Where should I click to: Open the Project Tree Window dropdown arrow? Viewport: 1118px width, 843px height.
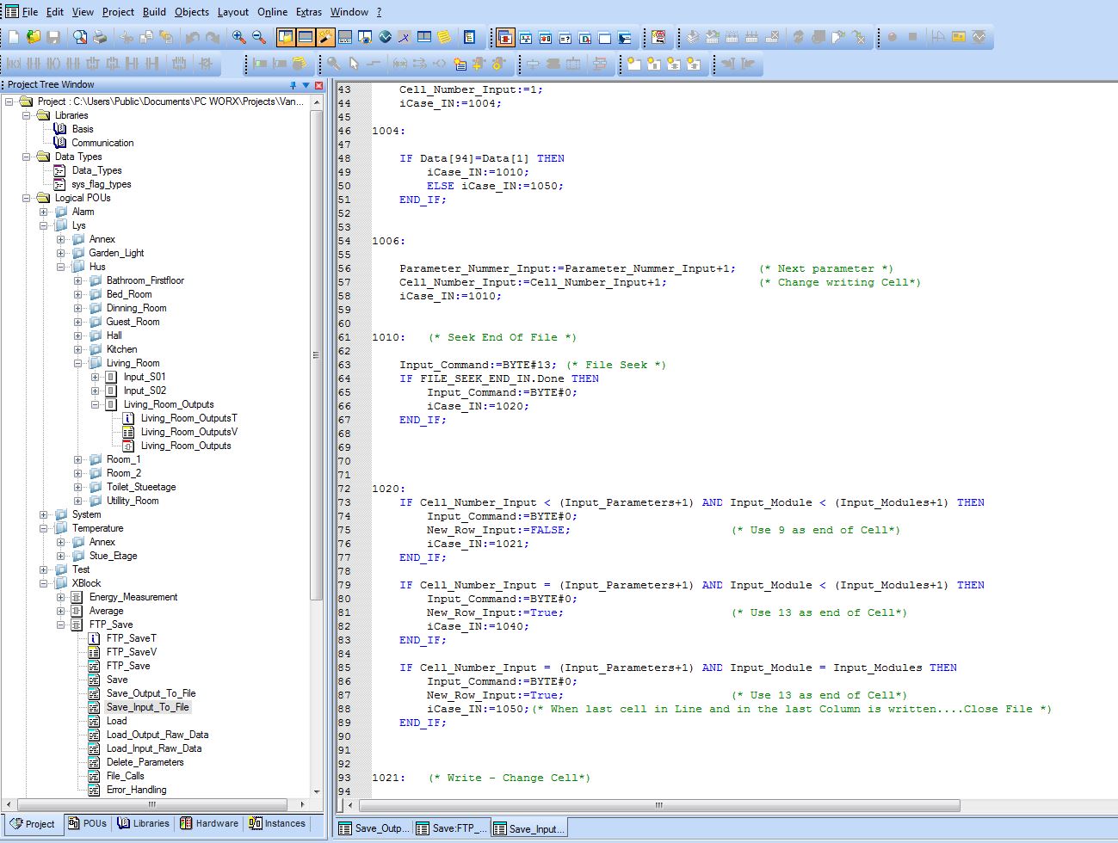[306, 85]
